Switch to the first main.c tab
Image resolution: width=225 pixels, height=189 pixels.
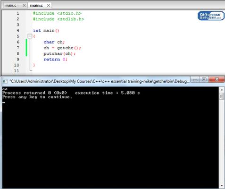pyautogui.click(x=11, y=6)
